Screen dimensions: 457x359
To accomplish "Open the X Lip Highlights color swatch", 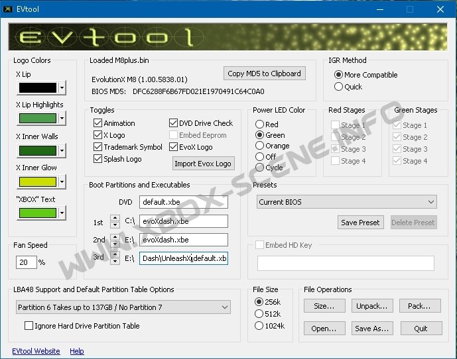I will pyautogui.click(x=38, y=118).
